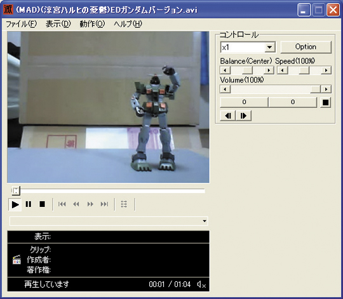Expand the x1 zoom dropdown

[x=269, y=47]
